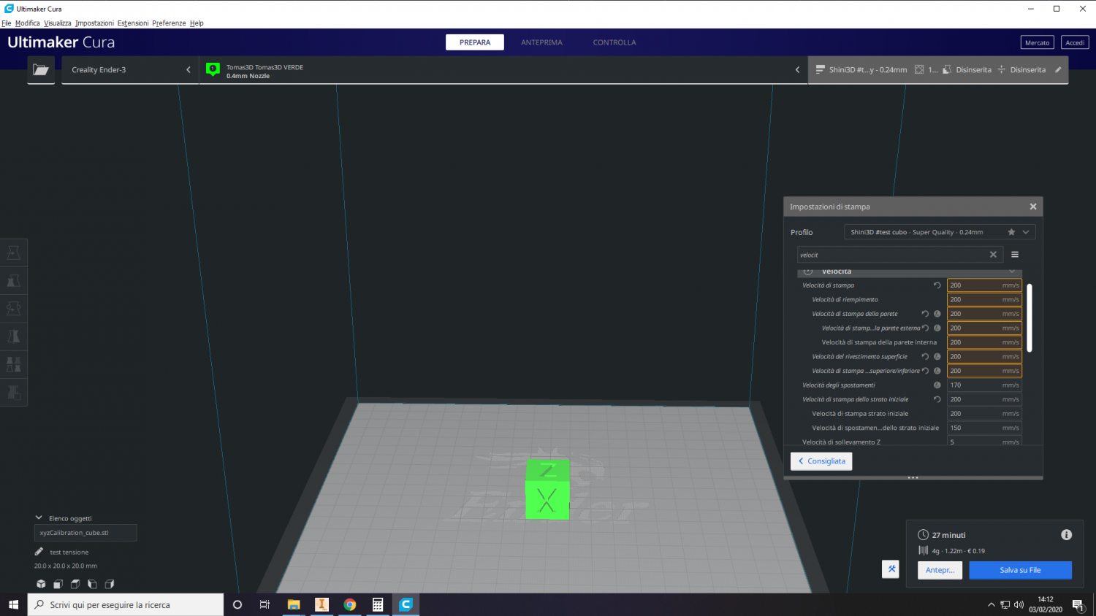This screenshot has height=616, width=1096.
Task: Edit Velocità di spostamento strato iniziale 150
Action: (984, 428)
